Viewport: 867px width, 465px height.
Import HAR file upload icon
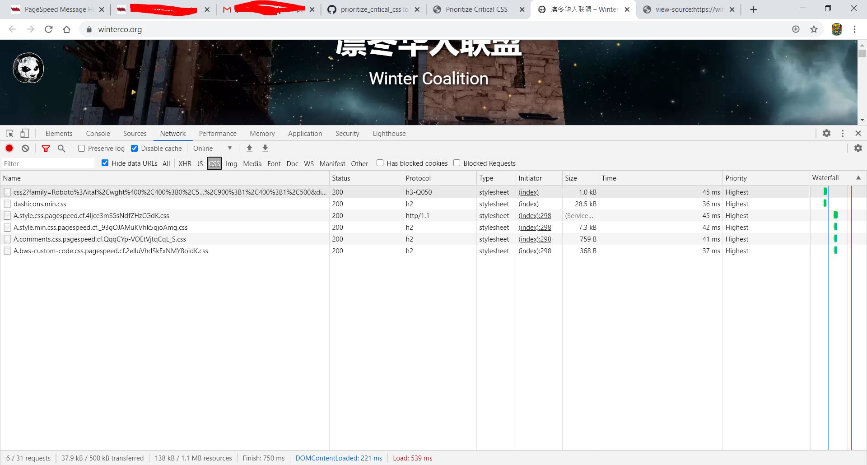(249, 148)
